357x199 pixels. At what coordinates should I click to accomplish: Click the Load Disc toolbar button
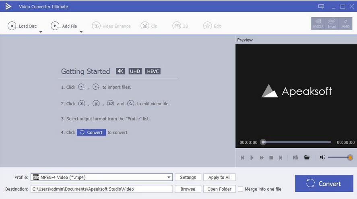click(x=22, y=26)
